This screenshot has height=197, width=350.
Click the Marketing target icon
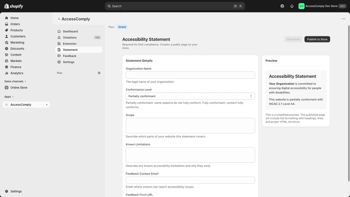(7, 42)
